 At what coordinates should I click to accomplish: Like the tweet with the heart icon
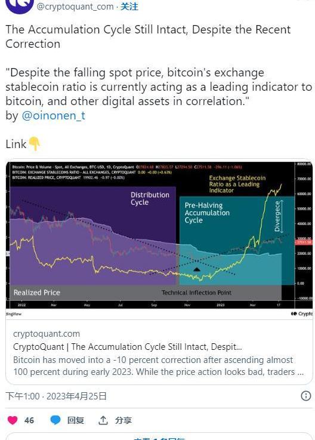pyautogui.click(x=13, y=420)
